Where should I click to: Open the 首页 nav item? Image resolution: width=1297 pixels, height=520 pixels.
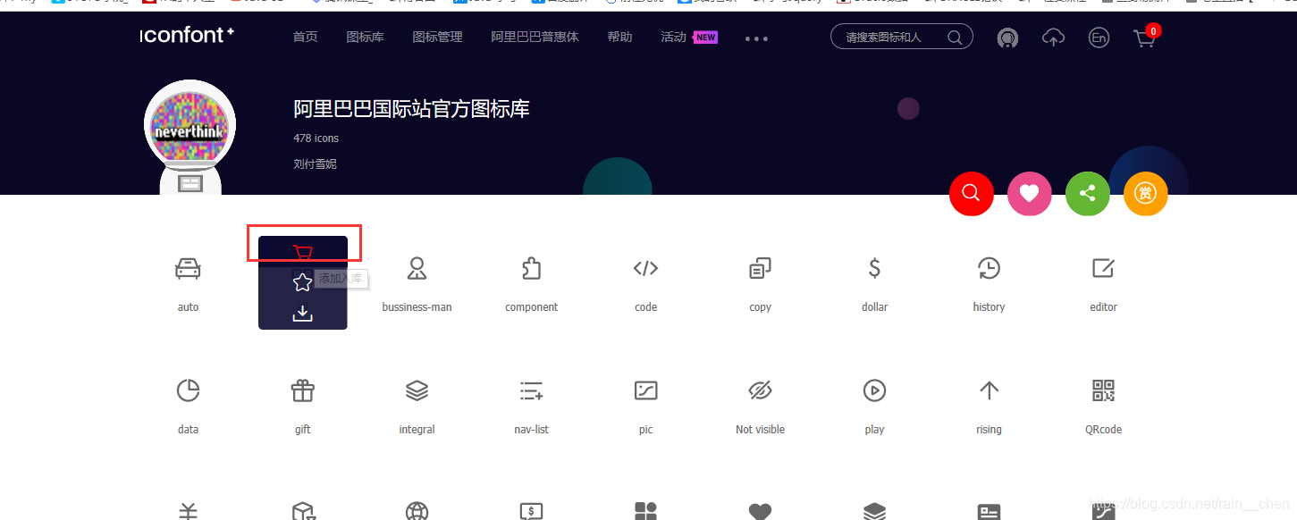pos(306,37)
